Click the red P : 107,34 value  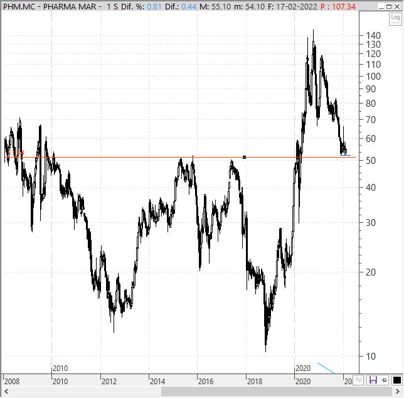[x=338, y=6]
